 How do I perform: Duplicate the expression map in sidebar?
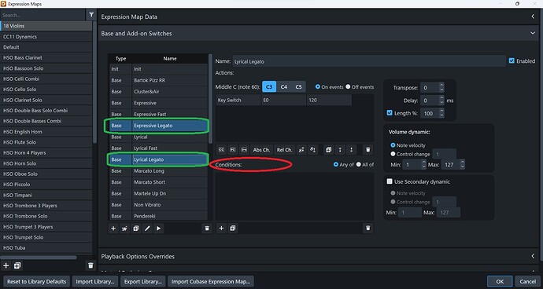(x=17, y=265)
